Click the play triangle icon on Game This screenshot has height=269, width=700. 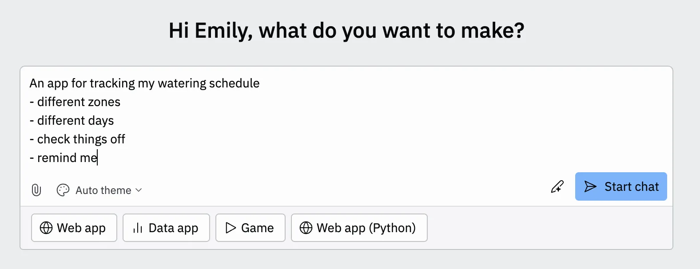click(x=231, y=228)
